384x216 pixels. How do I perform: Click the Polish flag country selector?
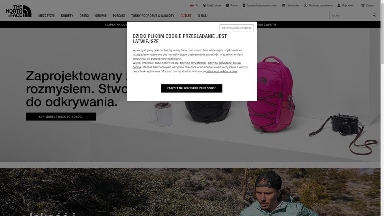pos(192,5)
